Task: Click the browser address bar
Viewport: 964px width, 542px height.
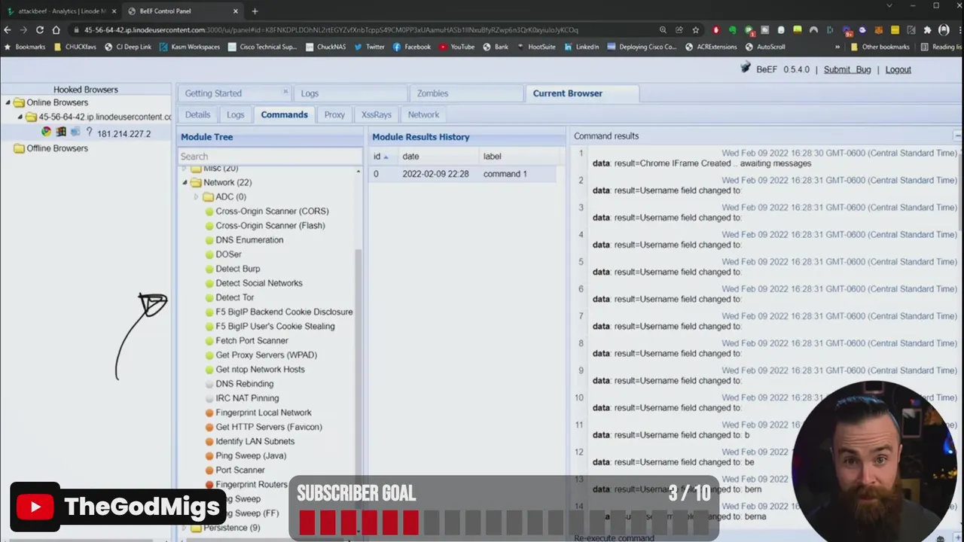Action: pos(361,30)
